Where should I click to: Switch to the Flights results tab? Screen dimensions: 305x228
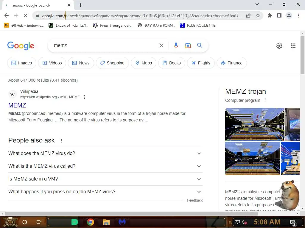coord(201,63)
